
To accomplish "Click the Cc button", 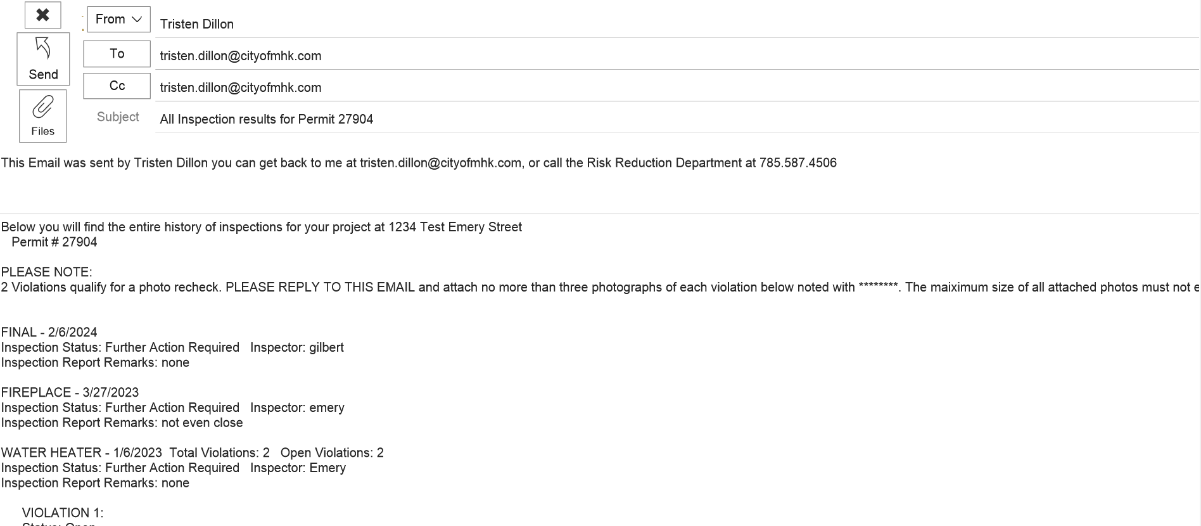I will pos(117,86).
